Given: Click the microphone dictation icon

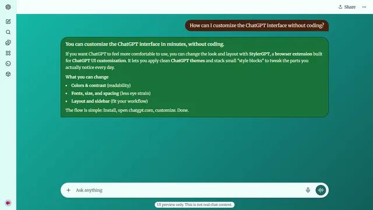Looking at the screenshot, I should click(x=308, y=190).
